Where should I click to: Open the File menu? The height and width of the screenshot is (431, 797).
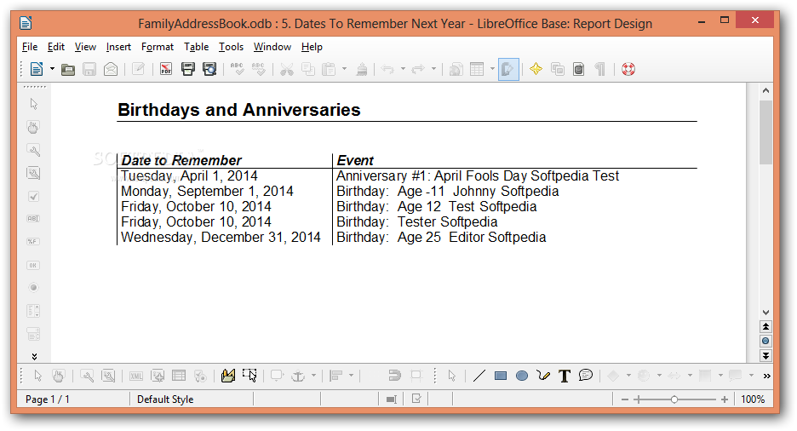coord(30,47)
